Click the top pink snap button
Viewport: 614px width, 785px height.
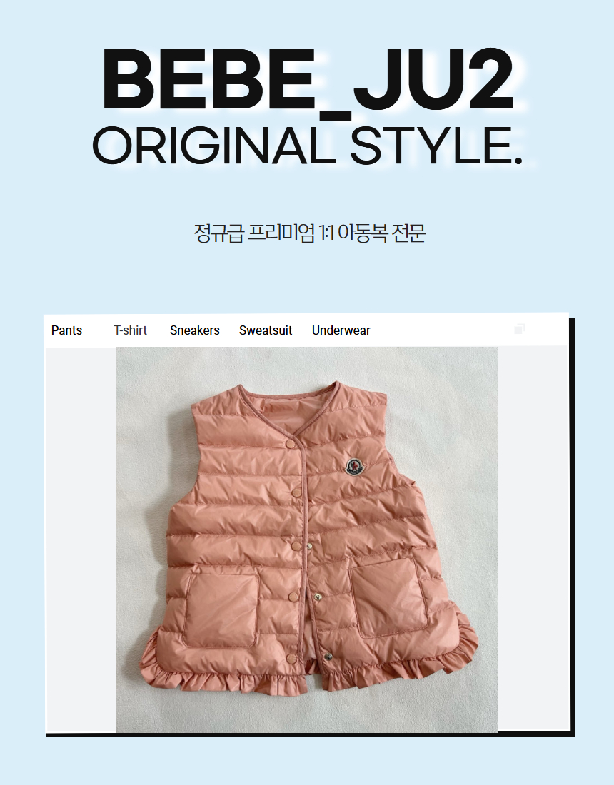click(290, 444)
